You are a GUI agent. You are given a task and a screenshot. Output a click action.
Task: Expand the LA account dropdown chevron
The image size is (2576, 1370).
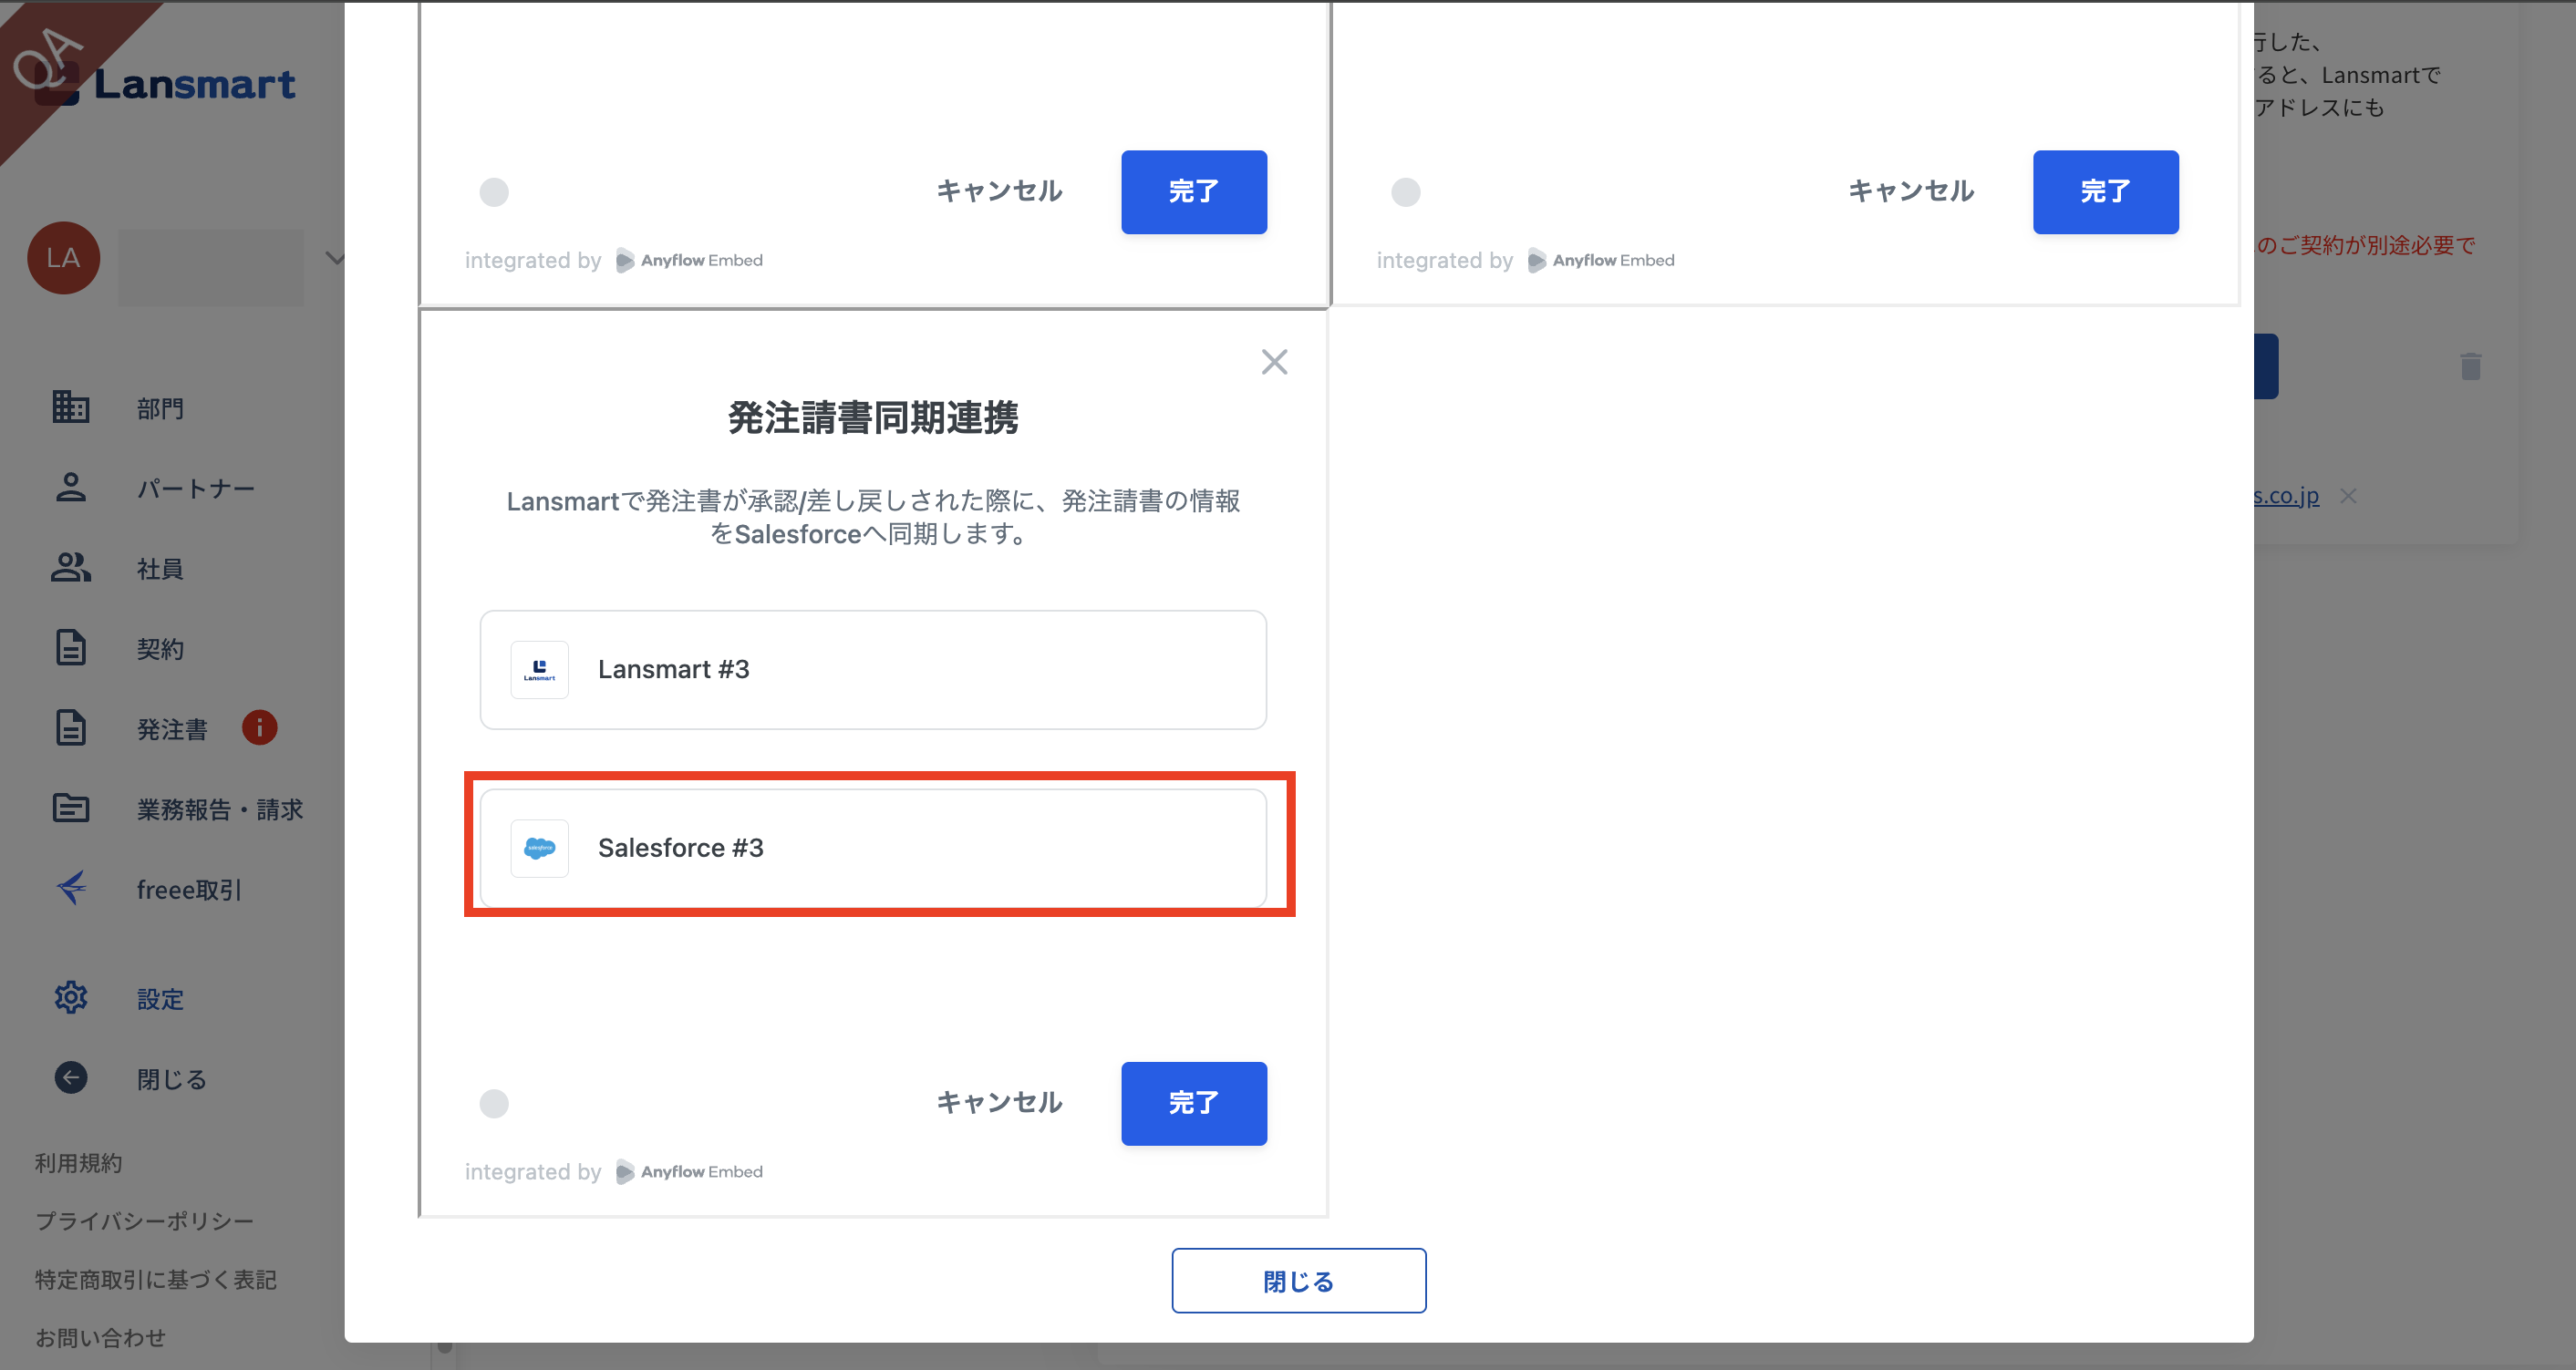[335, 259]
